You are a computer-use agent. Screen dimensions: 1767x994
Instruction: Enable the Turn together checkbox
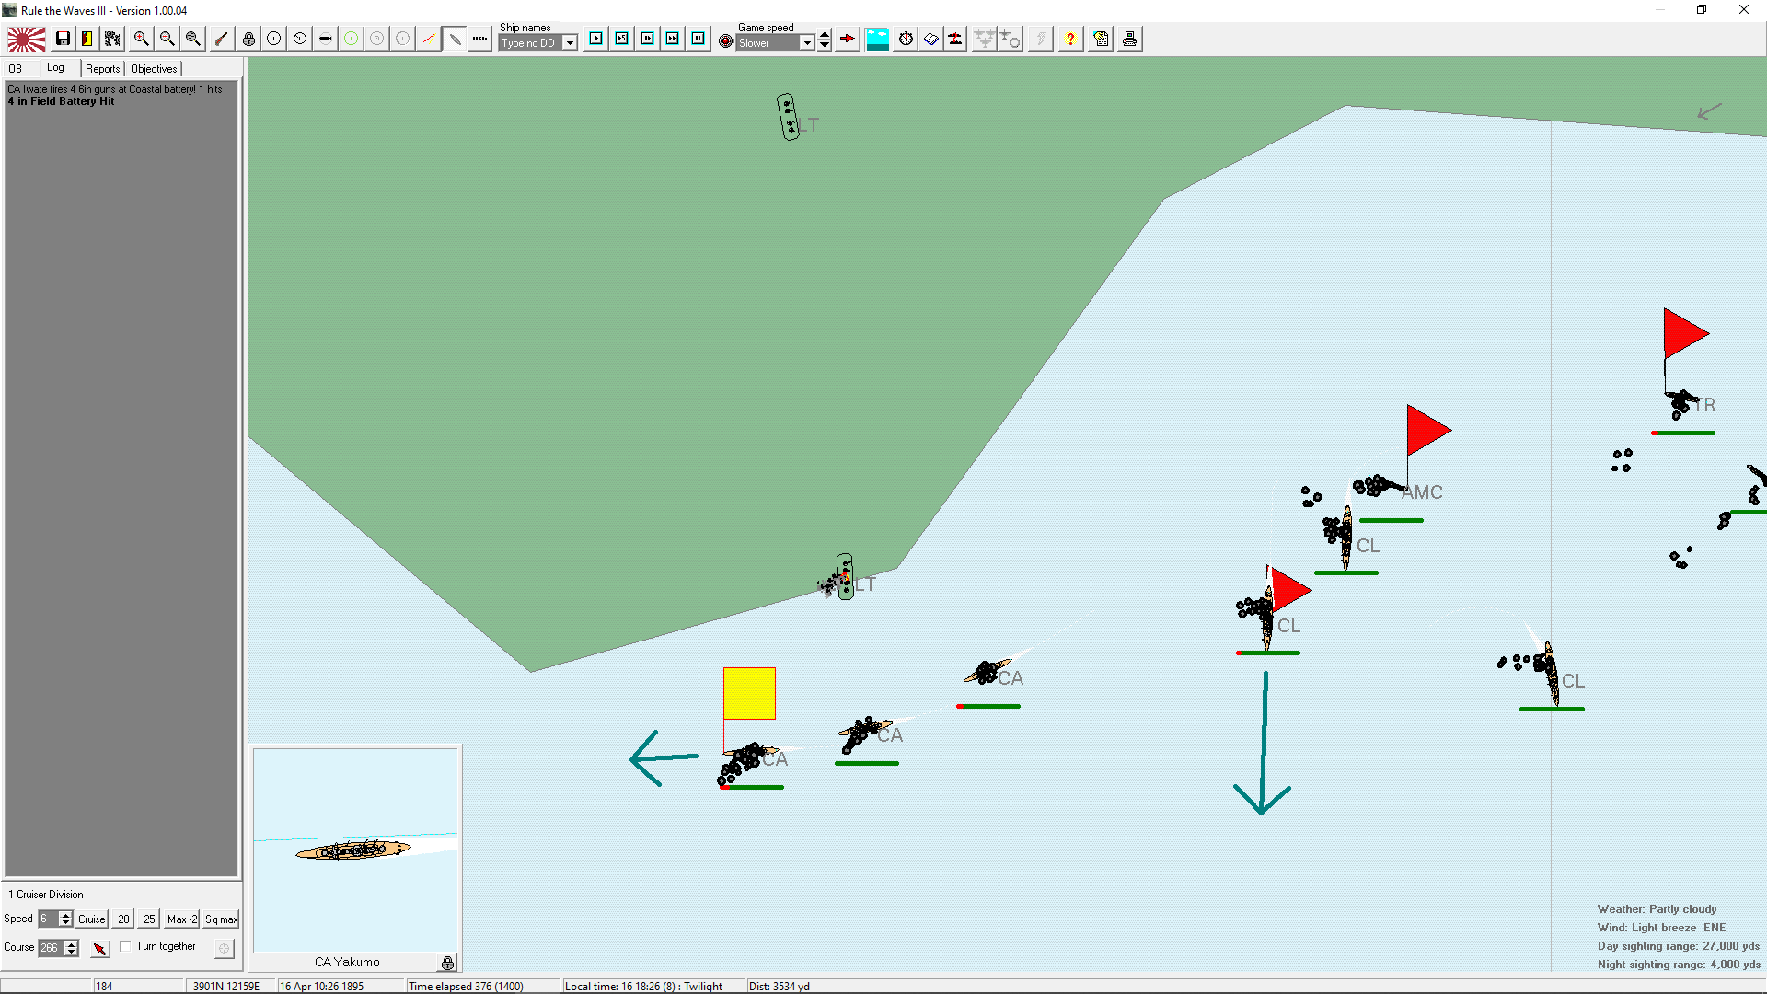click(x=125, y=946)
